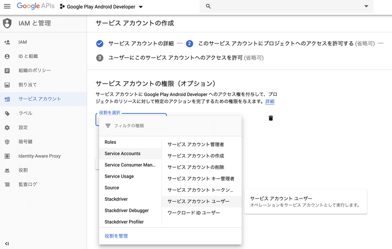Click the Identity-Aware Proxy icon
The height and width of the screenshot is (249, 392).
(7, 156)
